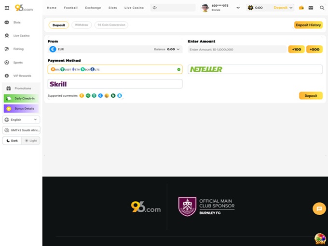Click the announcement ticker bar
Screen dimensions: 328x246
pos(173,8)
